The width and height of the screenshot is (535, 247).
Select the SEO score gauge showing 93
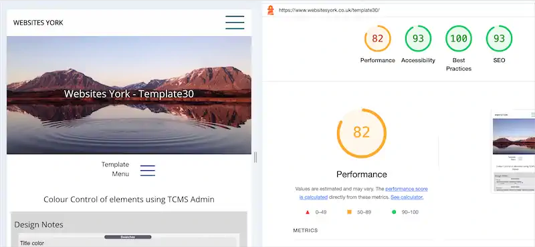[x=499, y=39]
